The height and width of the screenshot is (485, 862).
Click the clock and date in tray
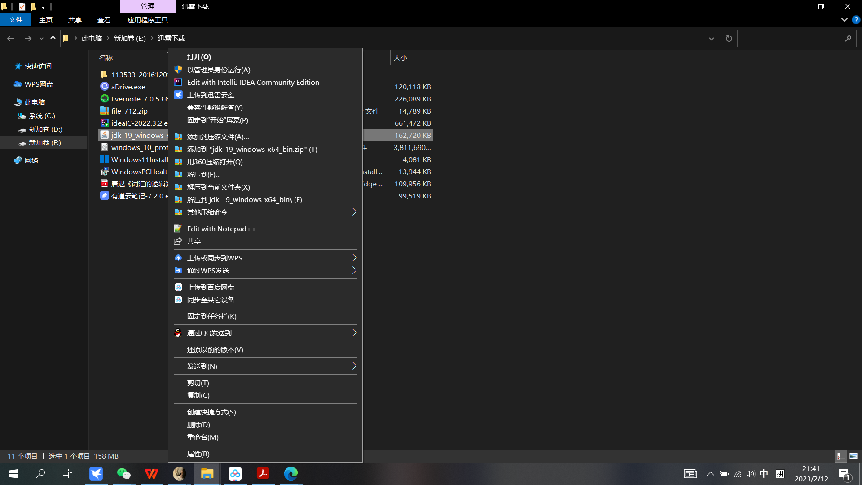(x=811, y=474)
